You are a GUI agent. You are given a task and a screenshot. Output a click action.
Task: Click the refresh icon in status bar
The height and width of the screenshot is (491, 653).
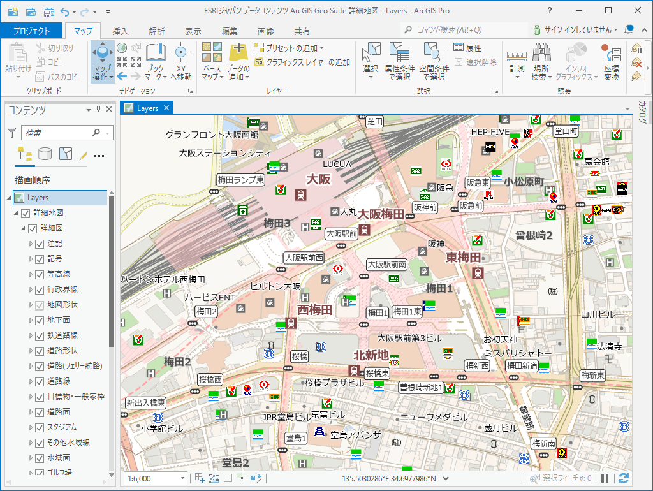tap(624, 478)
